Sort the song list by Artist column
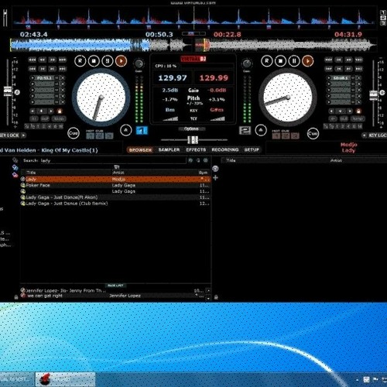The width and height of the screenshot is (387, 387). (154, 173)
